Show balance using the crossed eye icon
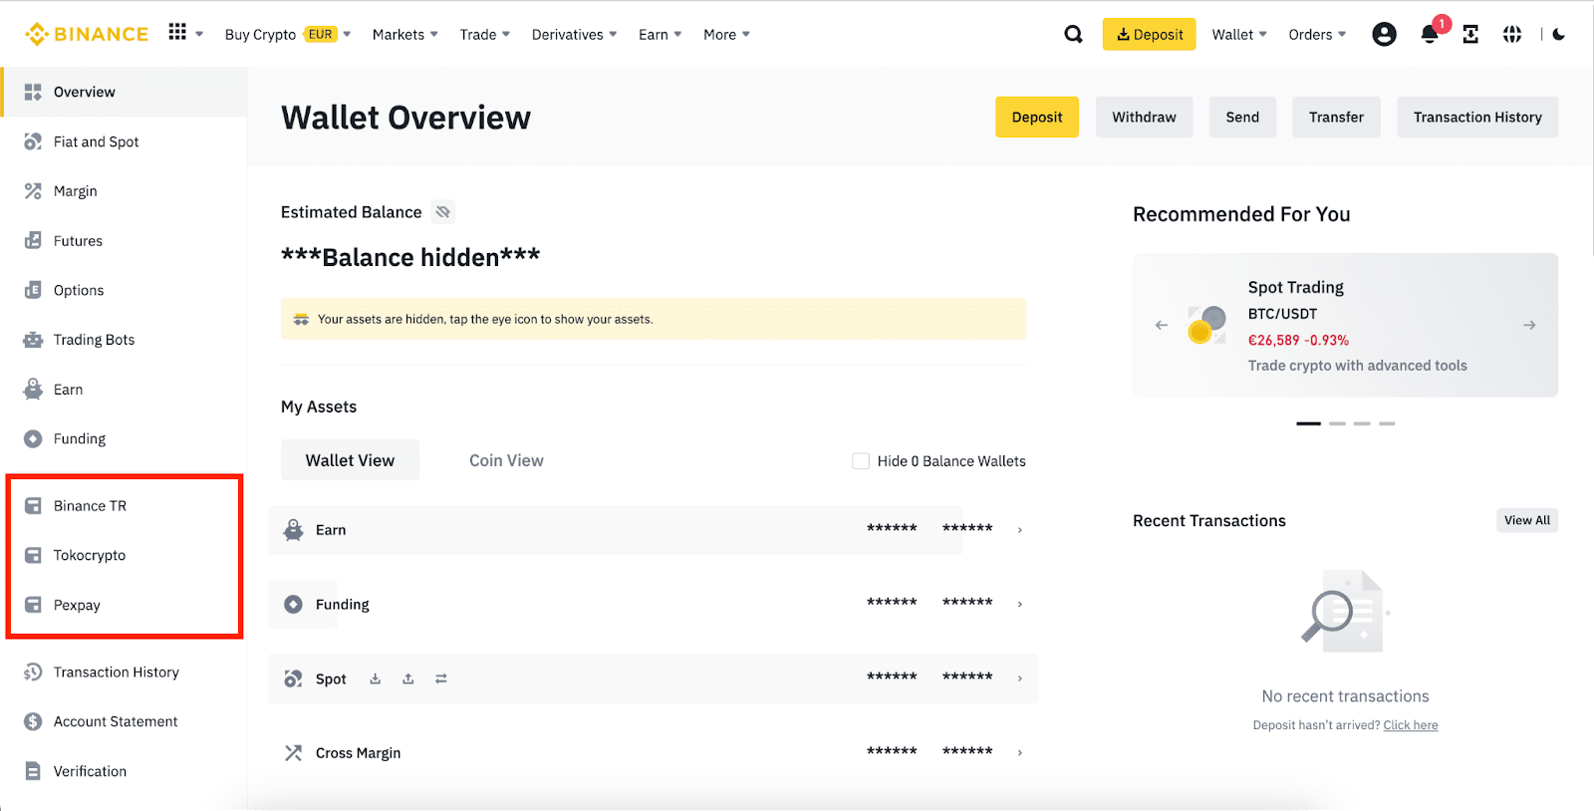 (443, 212)
